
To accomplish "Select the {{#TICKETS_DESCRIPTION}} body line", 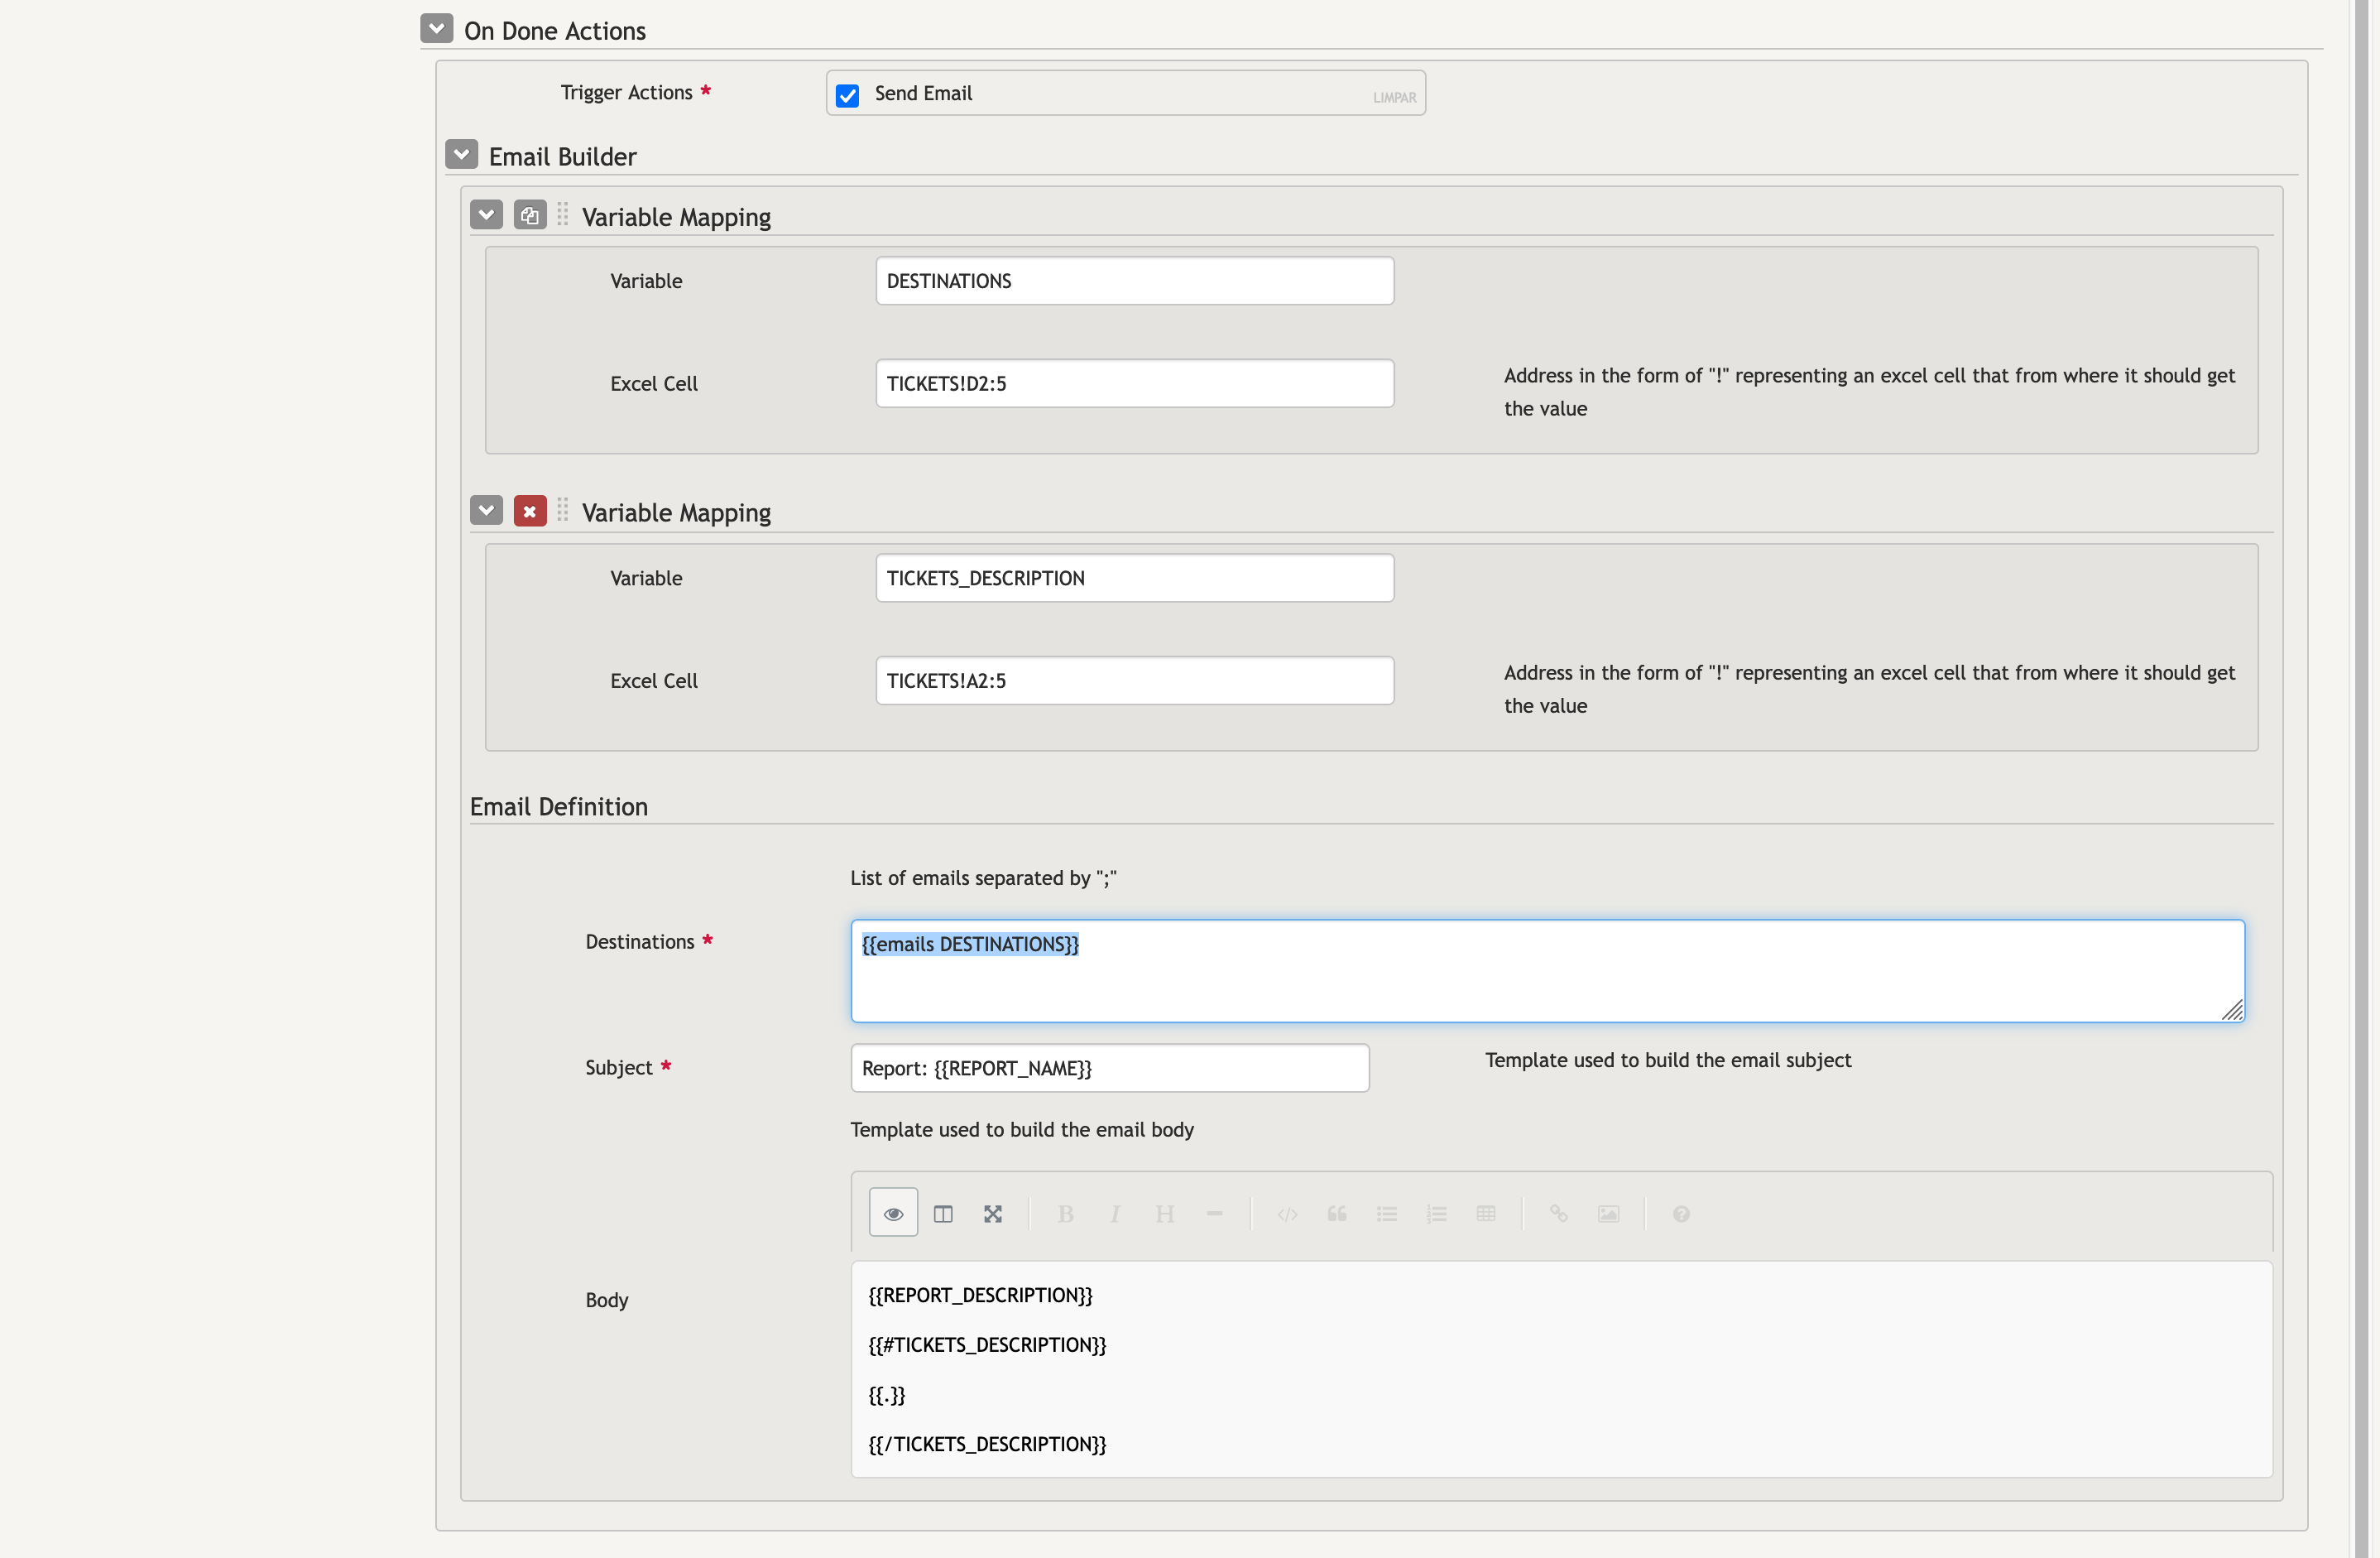I will click(x=987, y=1344).
